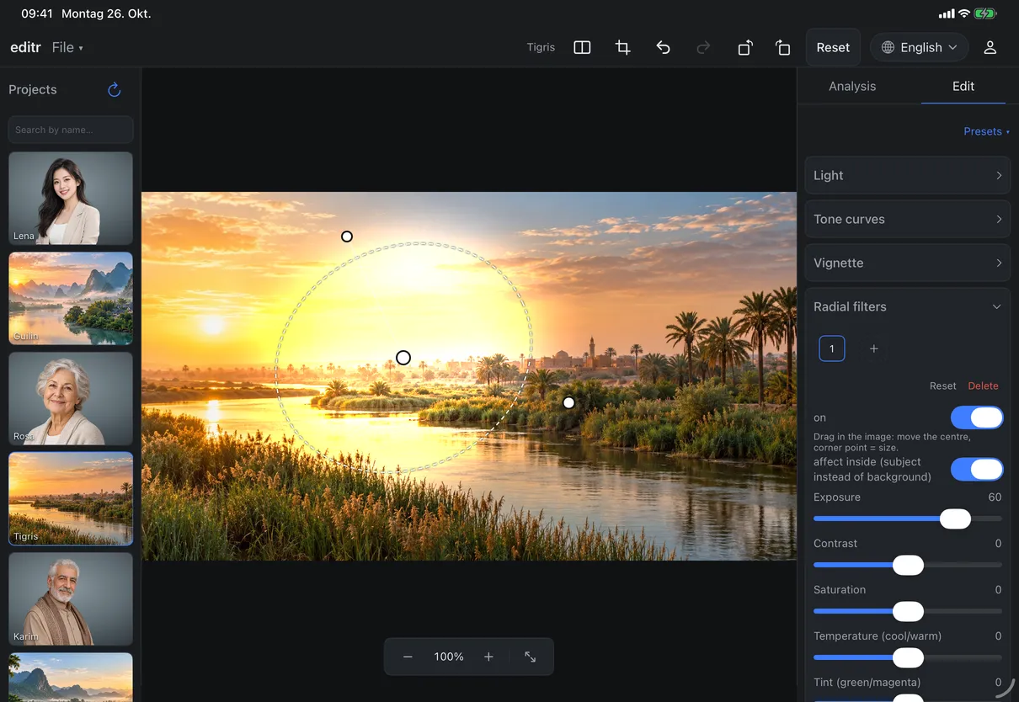Select the Tigris project thumbnail
This screenshot has width=1019, height=702.
pyautogui.click(x=71, y=499)
